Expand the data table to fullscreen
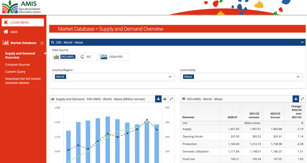The height and width of the screenshot is (163, 307). pyautogui.click(x=302, y=99)
